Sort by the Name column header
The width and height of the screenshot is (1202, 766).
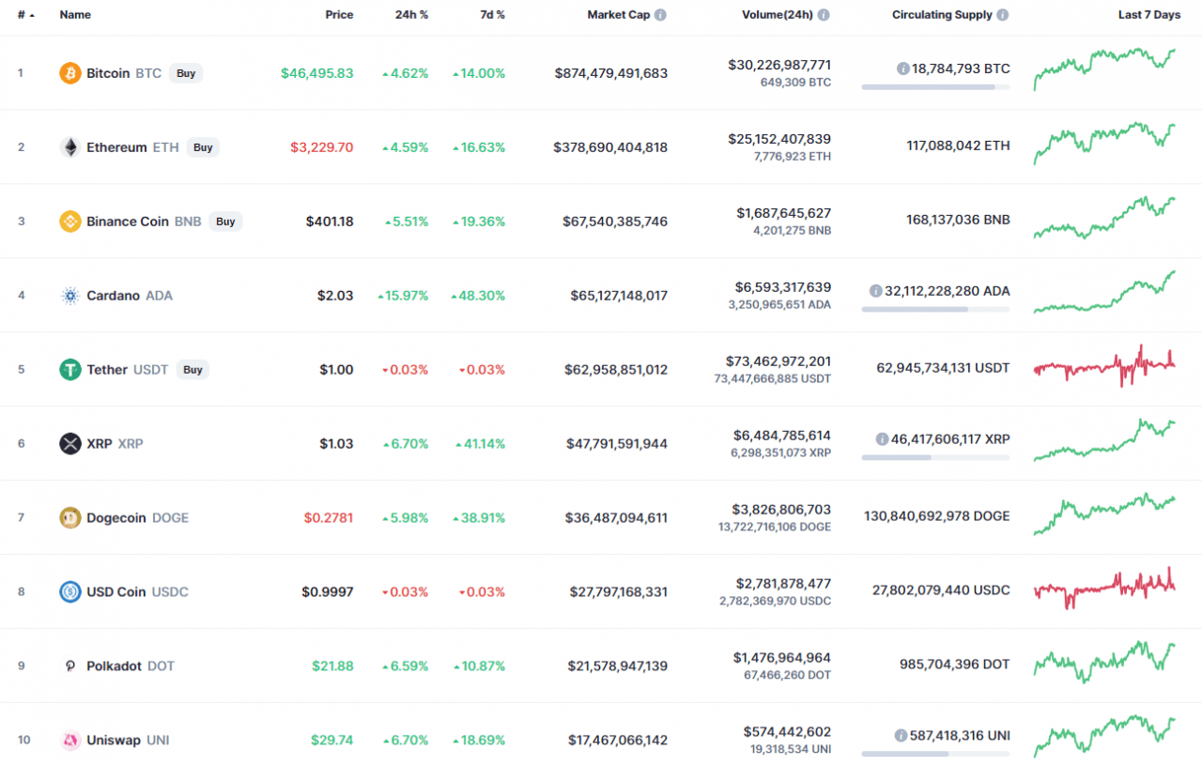75,15
